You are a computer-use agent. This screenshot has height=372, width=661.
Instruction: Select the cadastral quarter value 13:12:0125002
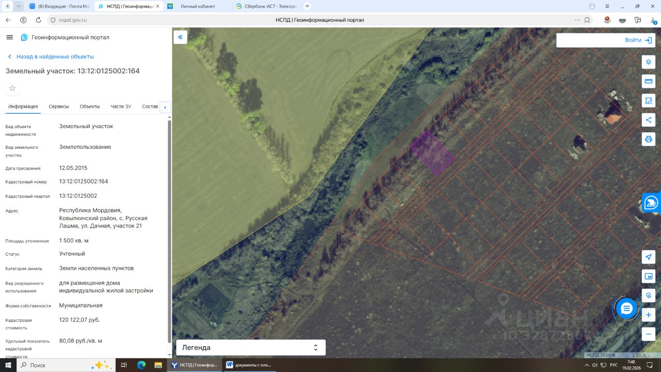coord(78,196)
